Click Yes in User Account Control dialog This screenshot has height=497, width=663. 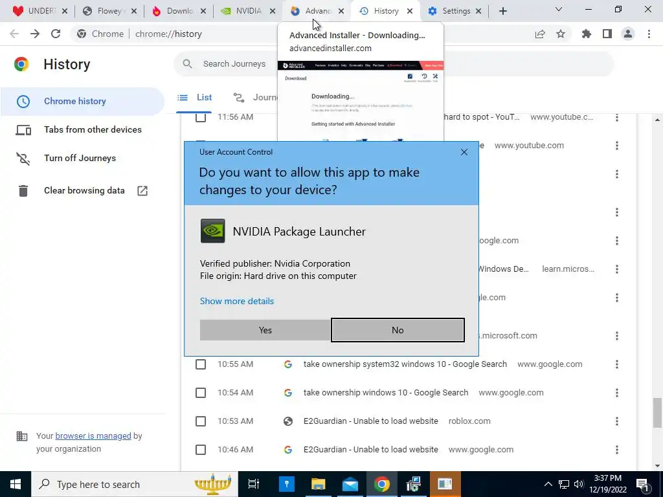(x=265, y=330)
